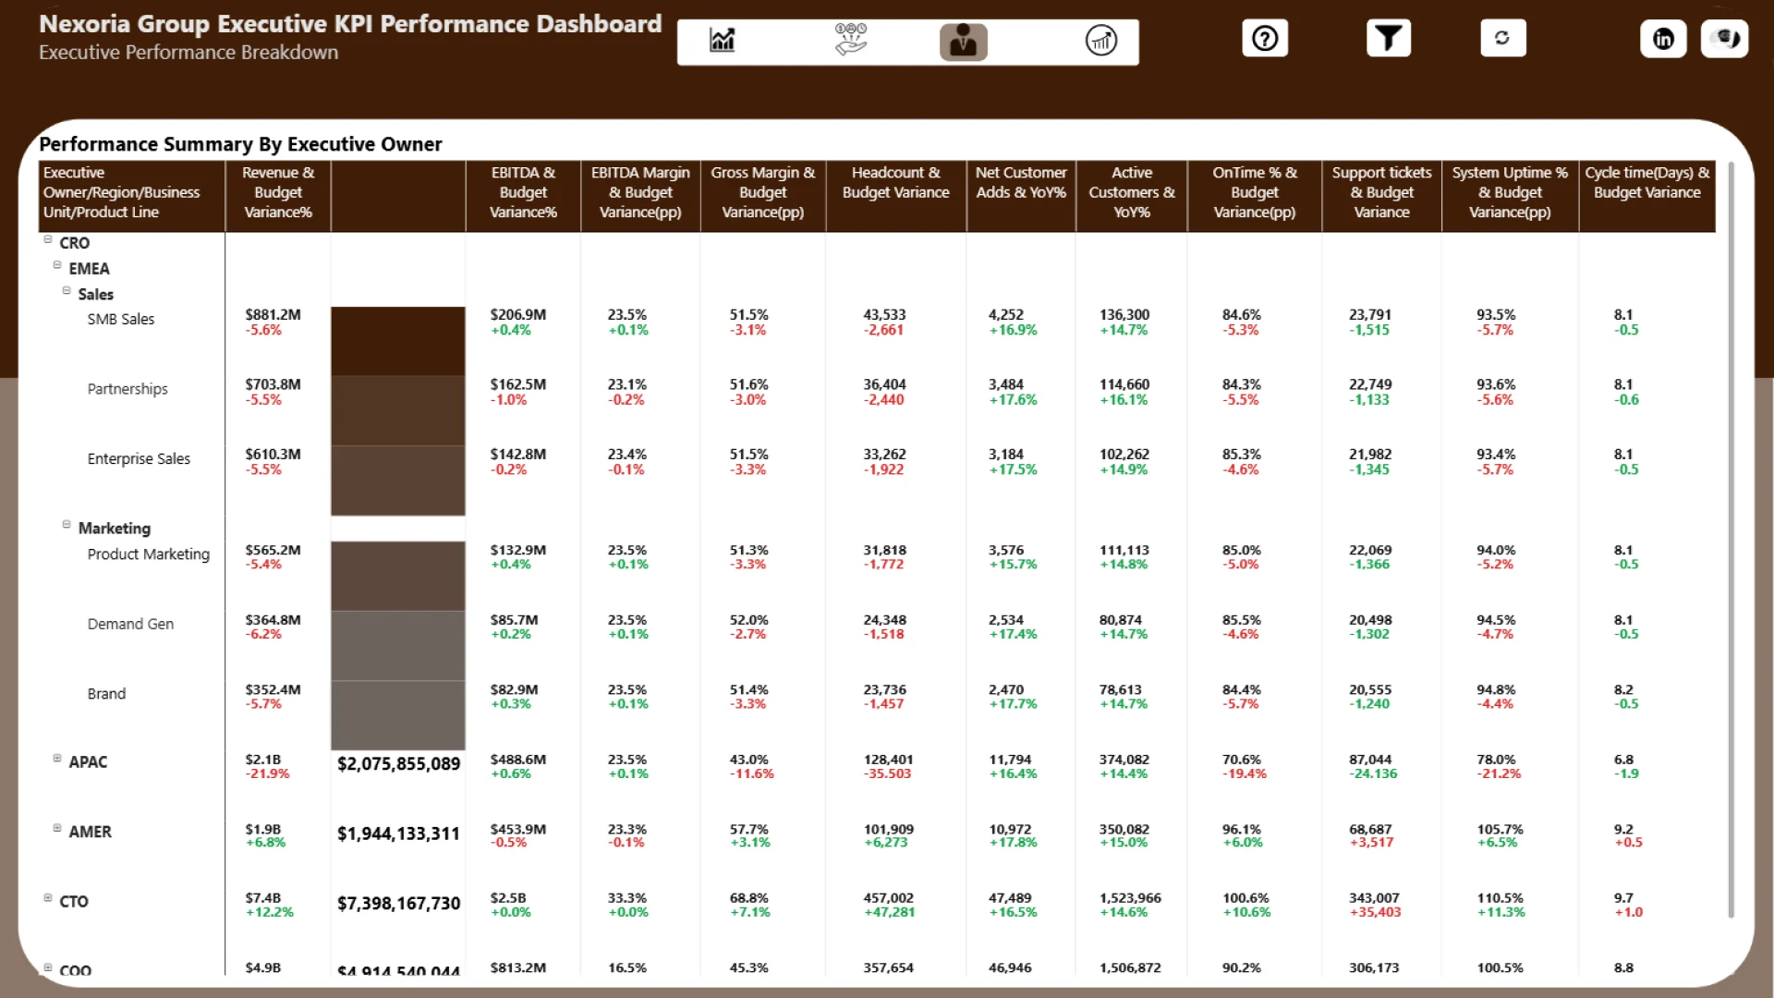Select the SMB Sales row label

coord(121,320)
